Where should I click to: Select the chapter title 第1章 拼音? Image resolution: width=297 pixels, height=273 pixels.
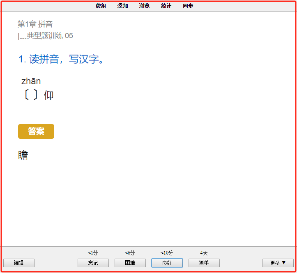35,24
